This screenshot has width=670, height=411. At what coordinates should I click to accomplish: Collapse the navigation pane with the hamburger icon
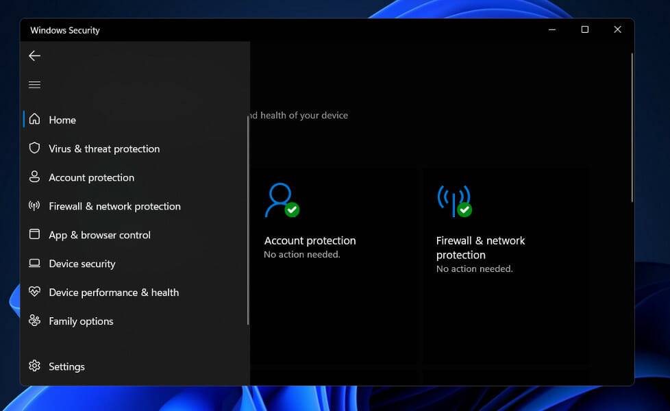pyautogui.click(x=35, y=84)
